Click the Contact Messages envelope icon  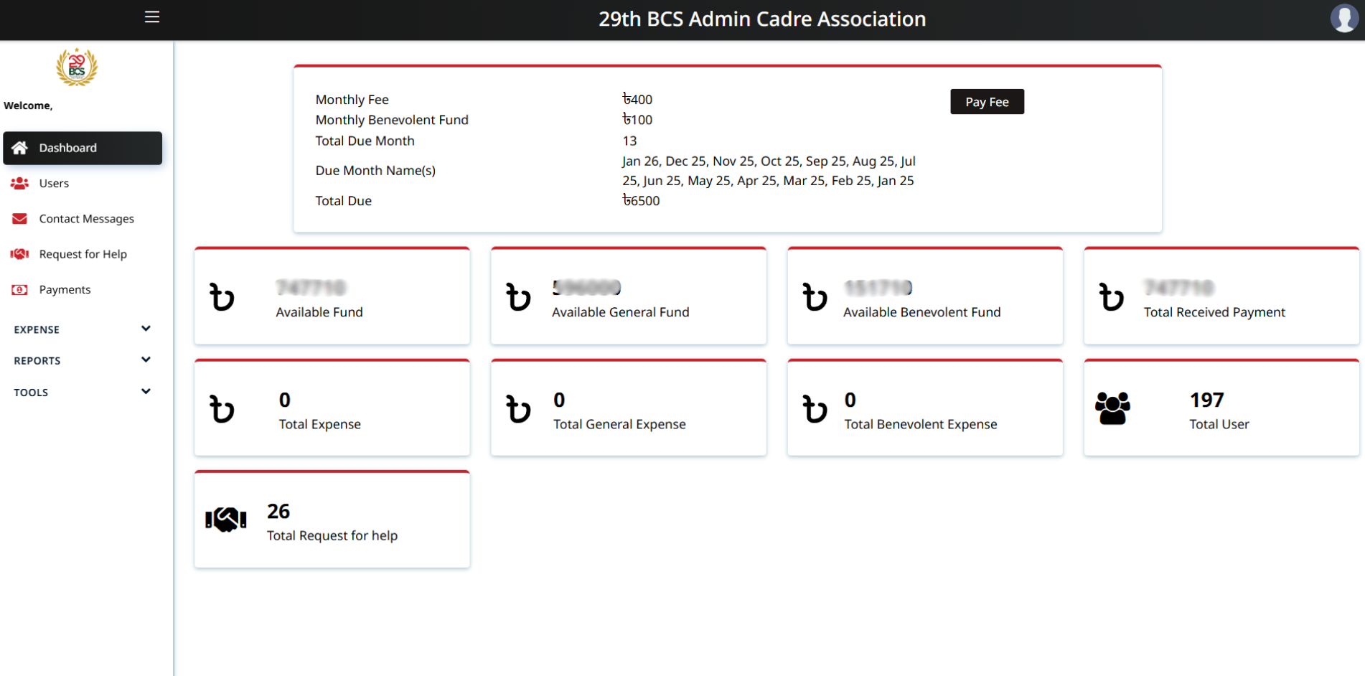20,219
